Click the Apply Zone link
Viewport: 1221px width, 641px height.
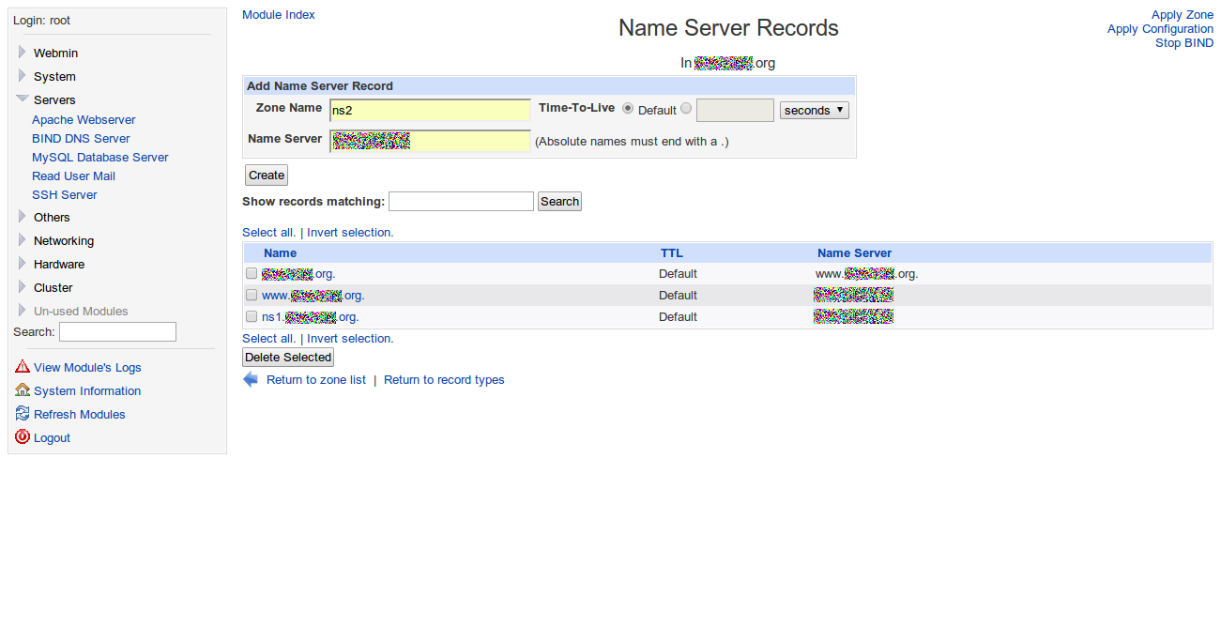click(1182, 15)
